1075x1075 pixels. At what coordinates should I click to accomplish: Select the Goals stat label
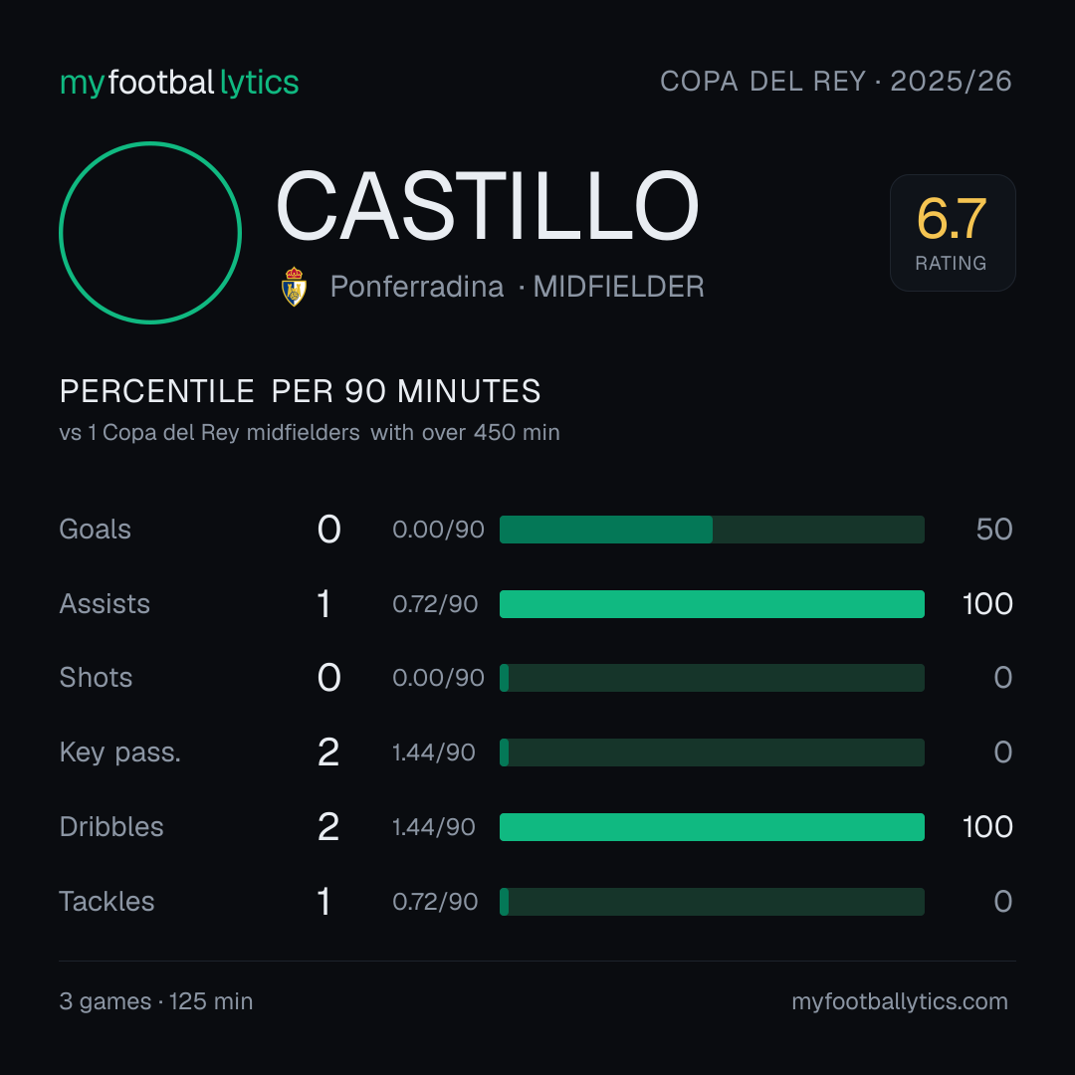click(96, 530)
